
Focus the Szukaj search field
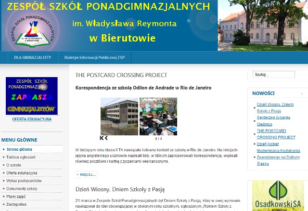pyautogui.click(x=274, y=75)
